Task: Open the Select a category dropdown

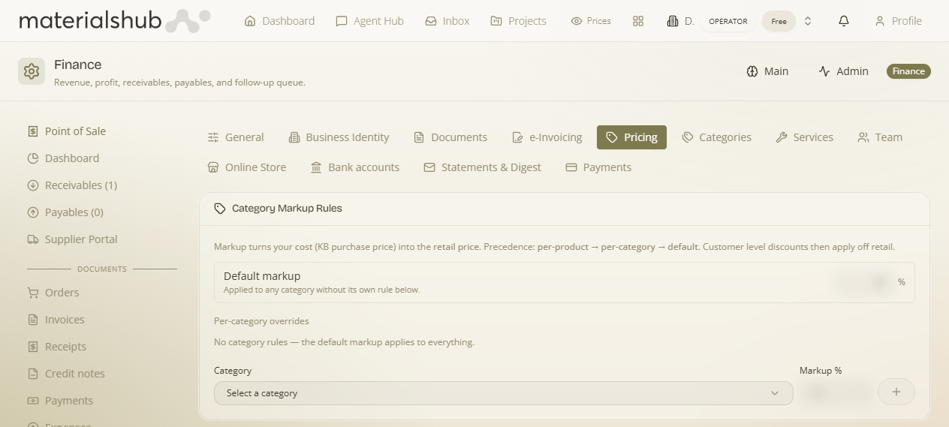Action: tap(503, 393)
